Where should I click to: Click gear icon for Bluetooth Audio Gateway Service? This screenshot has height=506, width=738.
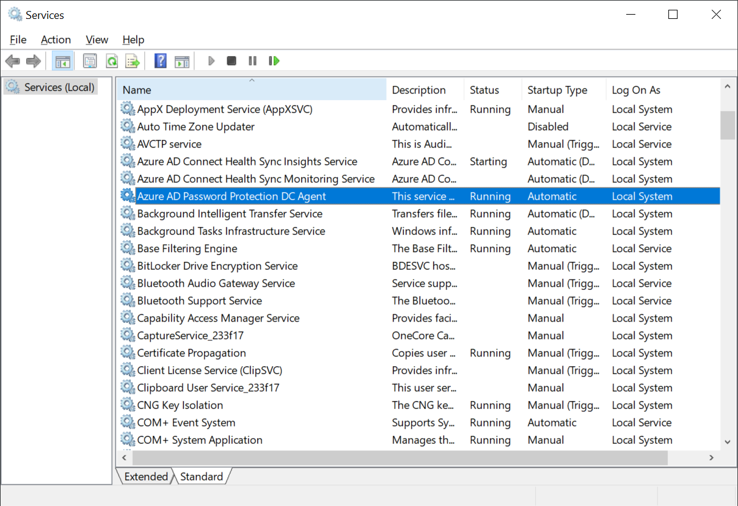click(127, 283)
